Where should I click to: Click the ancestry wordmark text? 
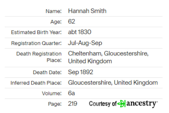click(x=142, y=104)
